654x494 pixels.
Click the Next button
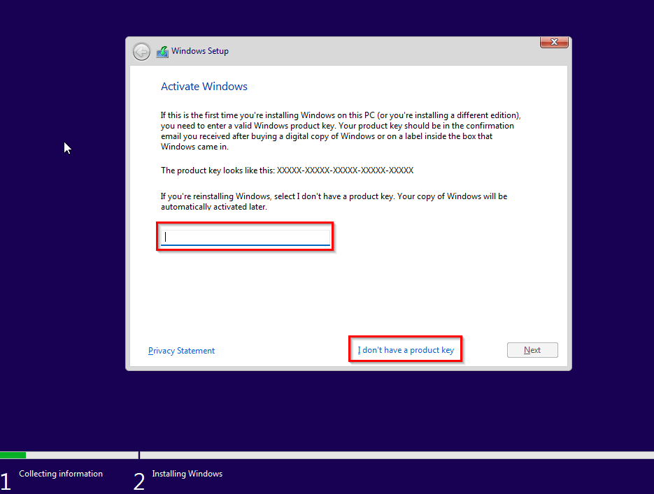pyautogui.click(x=532, y=350)
